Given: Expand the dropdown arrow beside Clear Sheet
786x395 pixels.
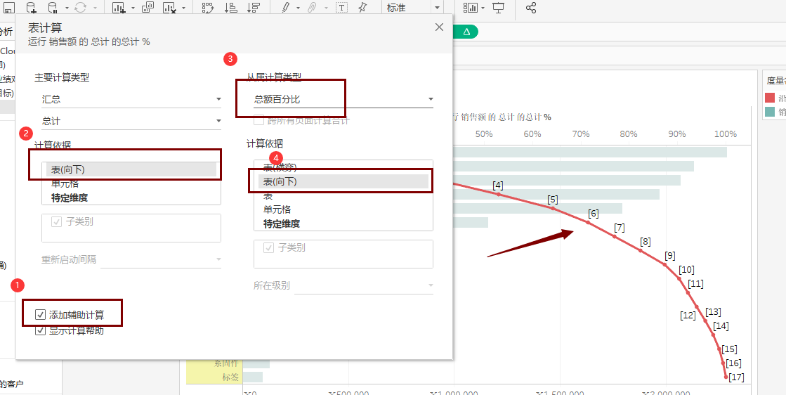Looking at the screenshot, I should [184, 8].
